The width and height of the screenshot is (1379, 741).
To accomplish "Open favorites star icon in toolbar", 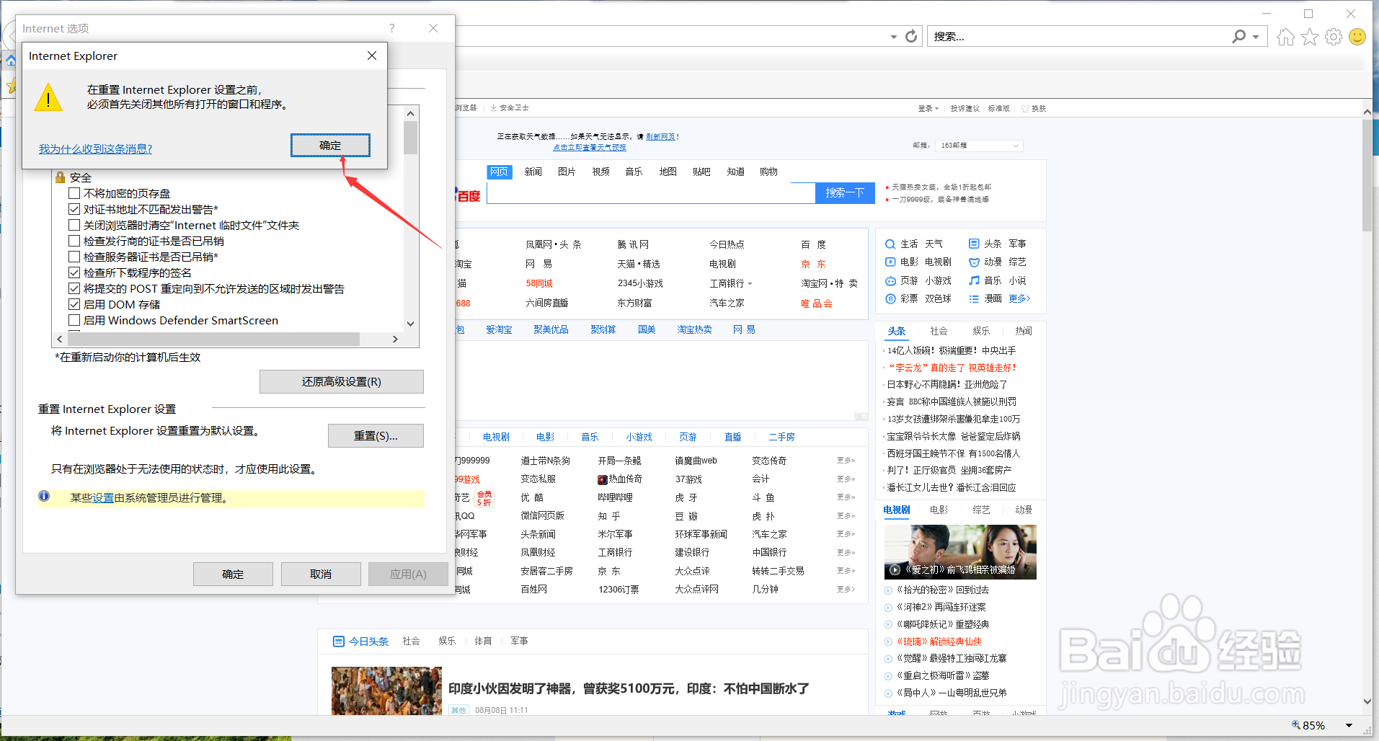I will 1310,37.
